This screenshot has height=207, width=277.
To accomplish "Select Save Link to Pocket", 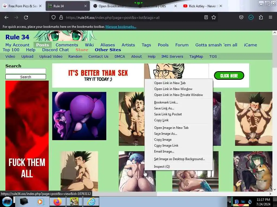I will (179, 114).
